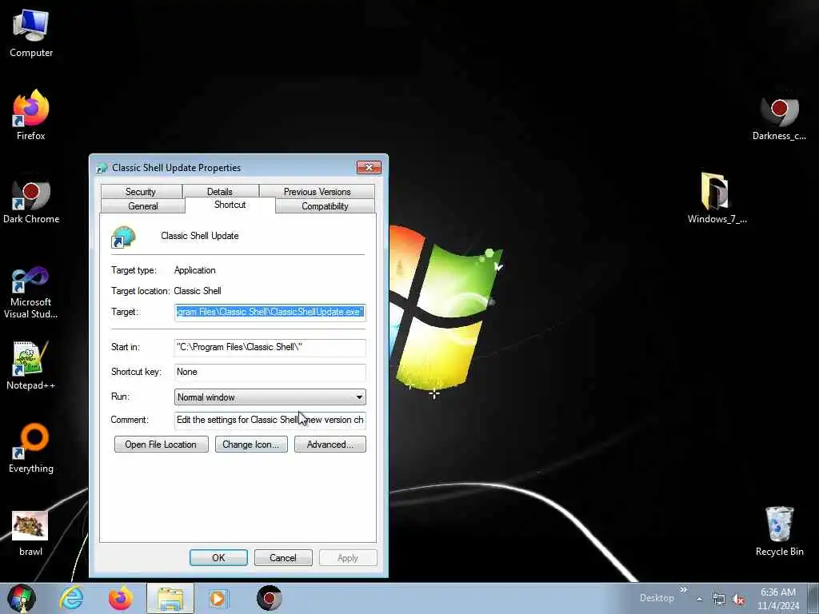The width and height of the screenshot is (819, 614).
Task: Open Windows Media Player from taskbar
Action: pyautogui.click(x=218, y=598)
